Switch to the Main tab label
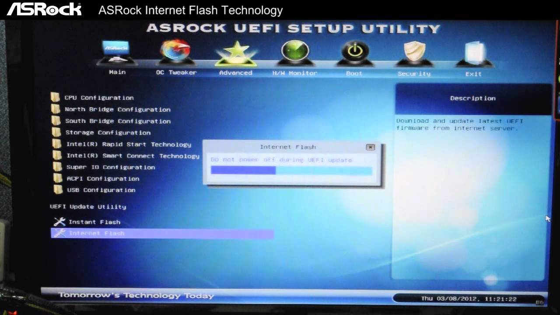The height and width of the screenshot is (315, 560). click(x=117, y=72)
